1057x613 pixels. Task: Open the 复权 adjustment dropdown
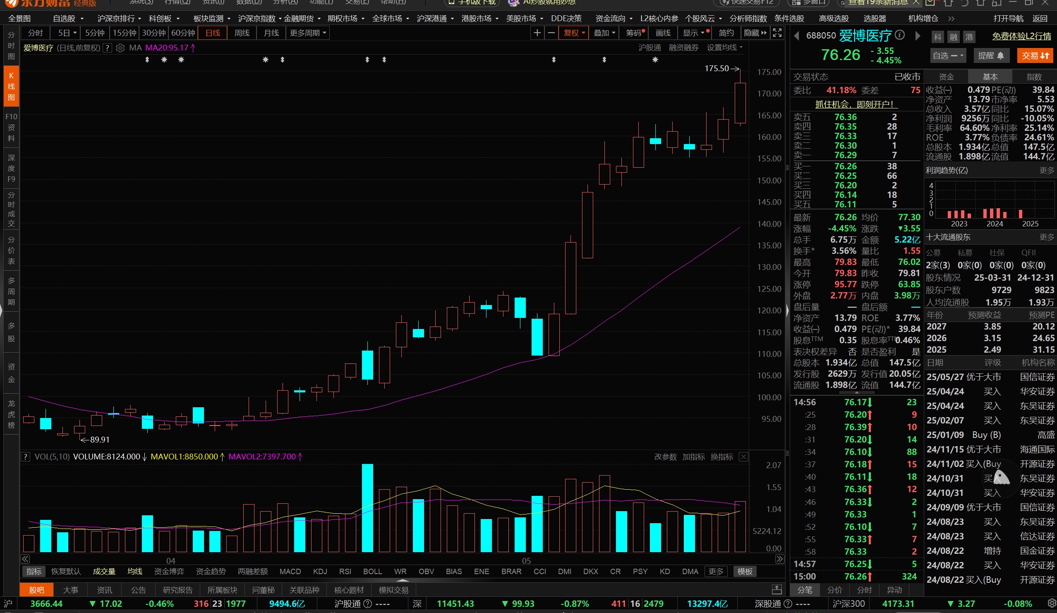pyautogui.click(x=574, y=33)
